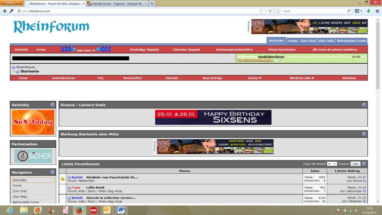Viewport: 382px width, 215px height.
Task: Open Outlook from the taskbar
Action: [107, 210]
